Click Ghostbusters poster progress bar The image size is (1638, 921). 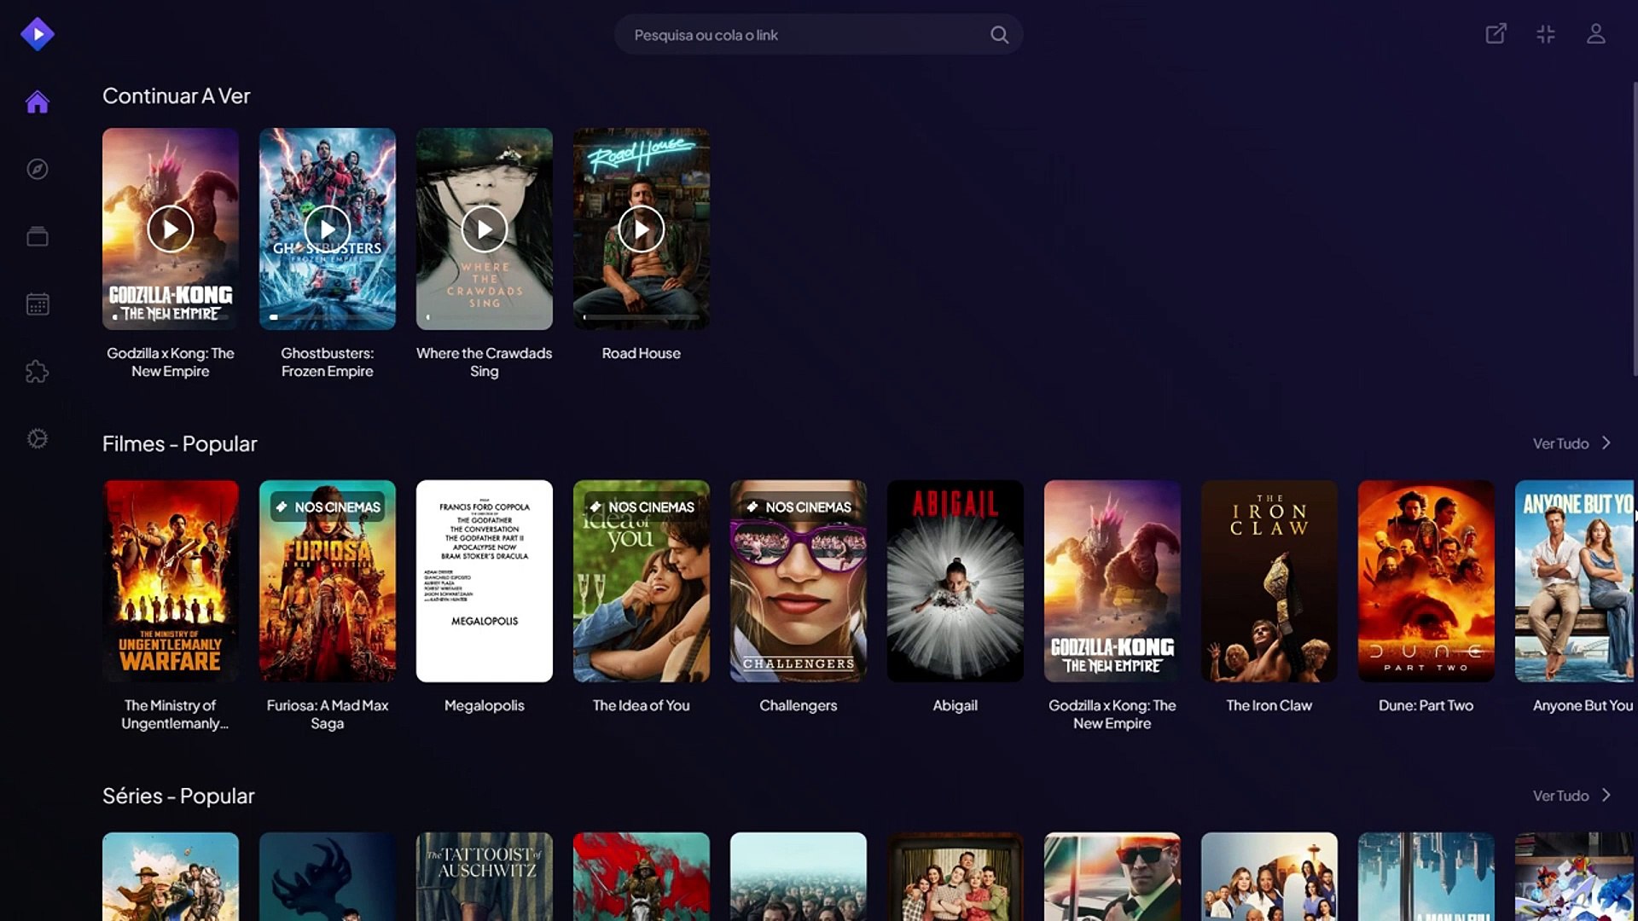pos(328,317)
